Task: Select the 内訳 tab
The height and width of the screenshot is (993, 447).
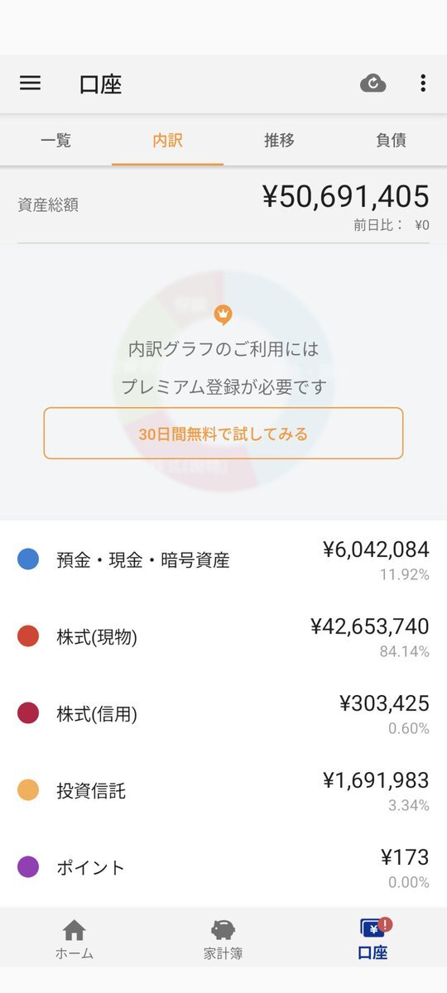Action: 167,140
